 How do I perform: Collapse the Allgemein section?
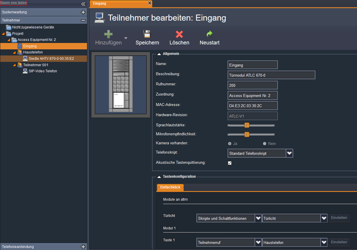tap(159, 54)
